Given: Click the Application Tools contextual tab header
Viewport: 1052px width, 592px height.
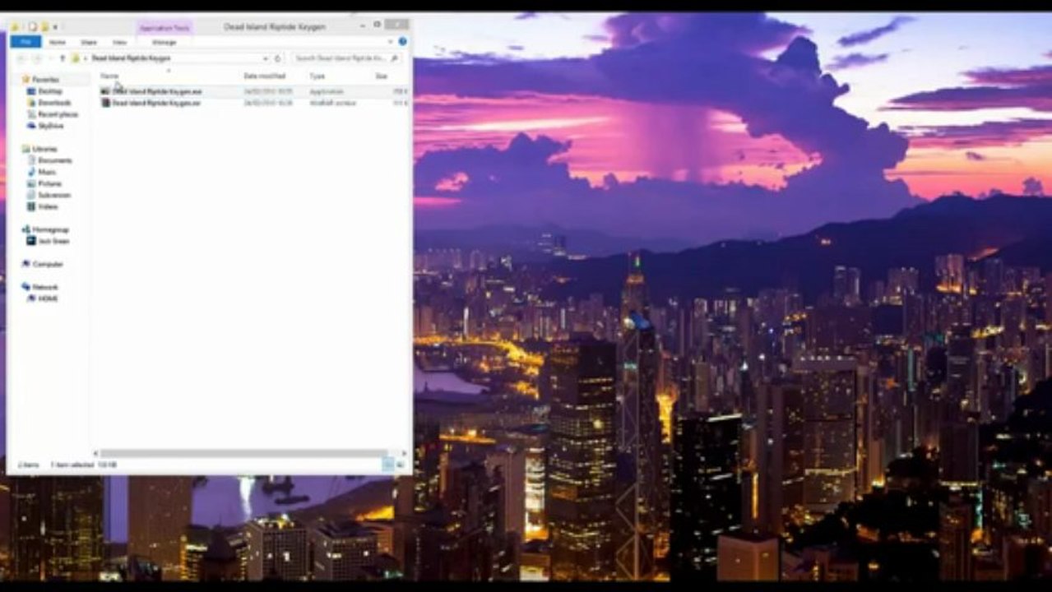Looking at the screenshot, I should click(x=165, y=27).
